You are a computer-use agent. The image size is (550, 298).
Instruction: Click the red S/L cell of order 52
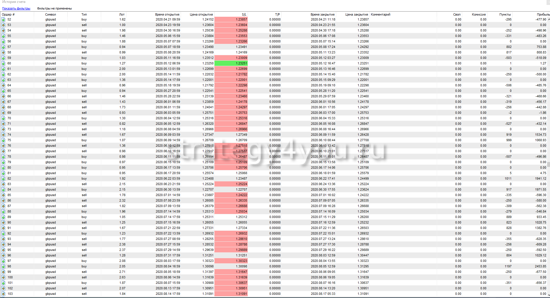point(231,20)
